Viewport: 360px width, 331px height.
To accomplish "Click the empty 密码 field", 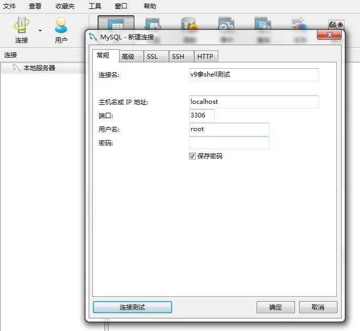I will coord(229,143).
